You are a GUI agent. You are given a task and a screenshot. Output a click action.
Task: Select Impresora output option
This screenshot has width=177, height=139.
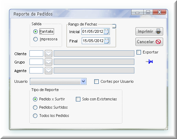pos(35,39)
